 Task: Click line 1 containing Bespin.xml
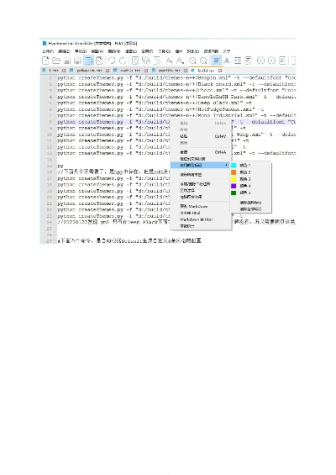click(176, 78)
